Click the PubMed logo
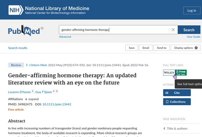This screenshot has height=137, width=202. point(26,30)
